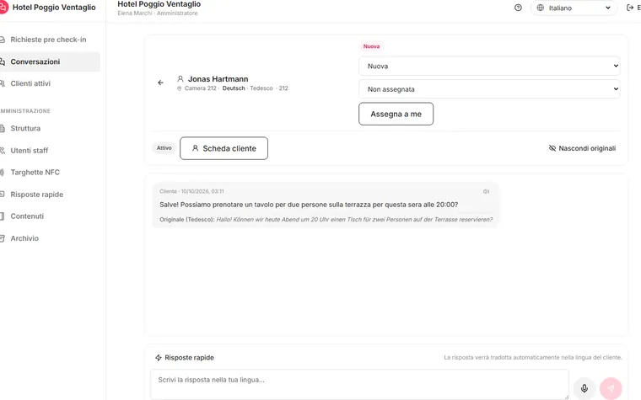Open Struttura in the sidebar
This screenshot has width=641, height=400.
pos(48,128)
